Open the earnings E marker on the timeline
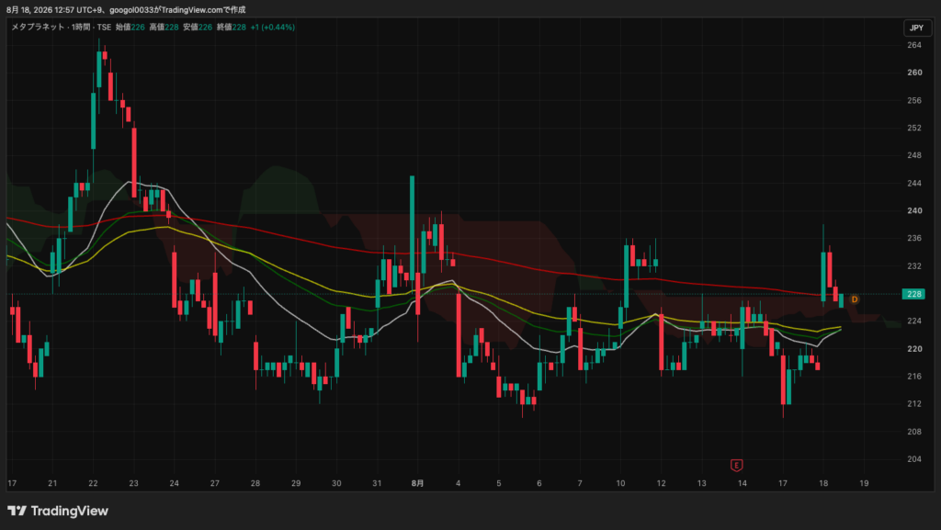The image size is (941, 530). [736, 466]
